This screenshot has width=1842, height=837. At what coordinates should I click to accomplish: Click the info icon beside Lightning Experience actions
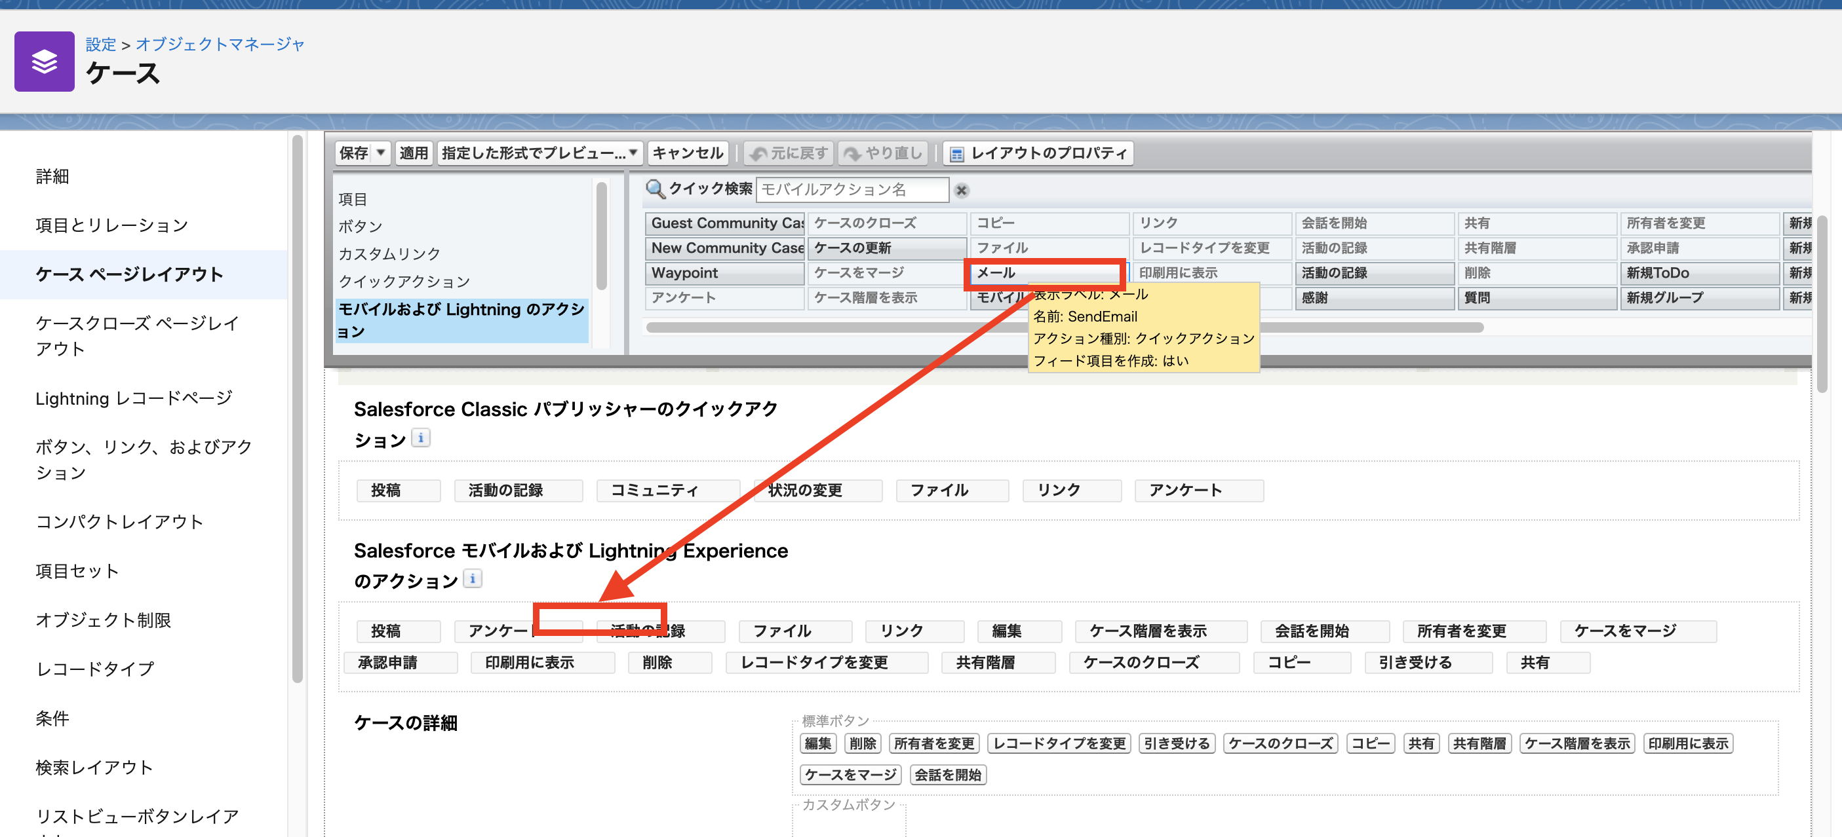(473, 578)
